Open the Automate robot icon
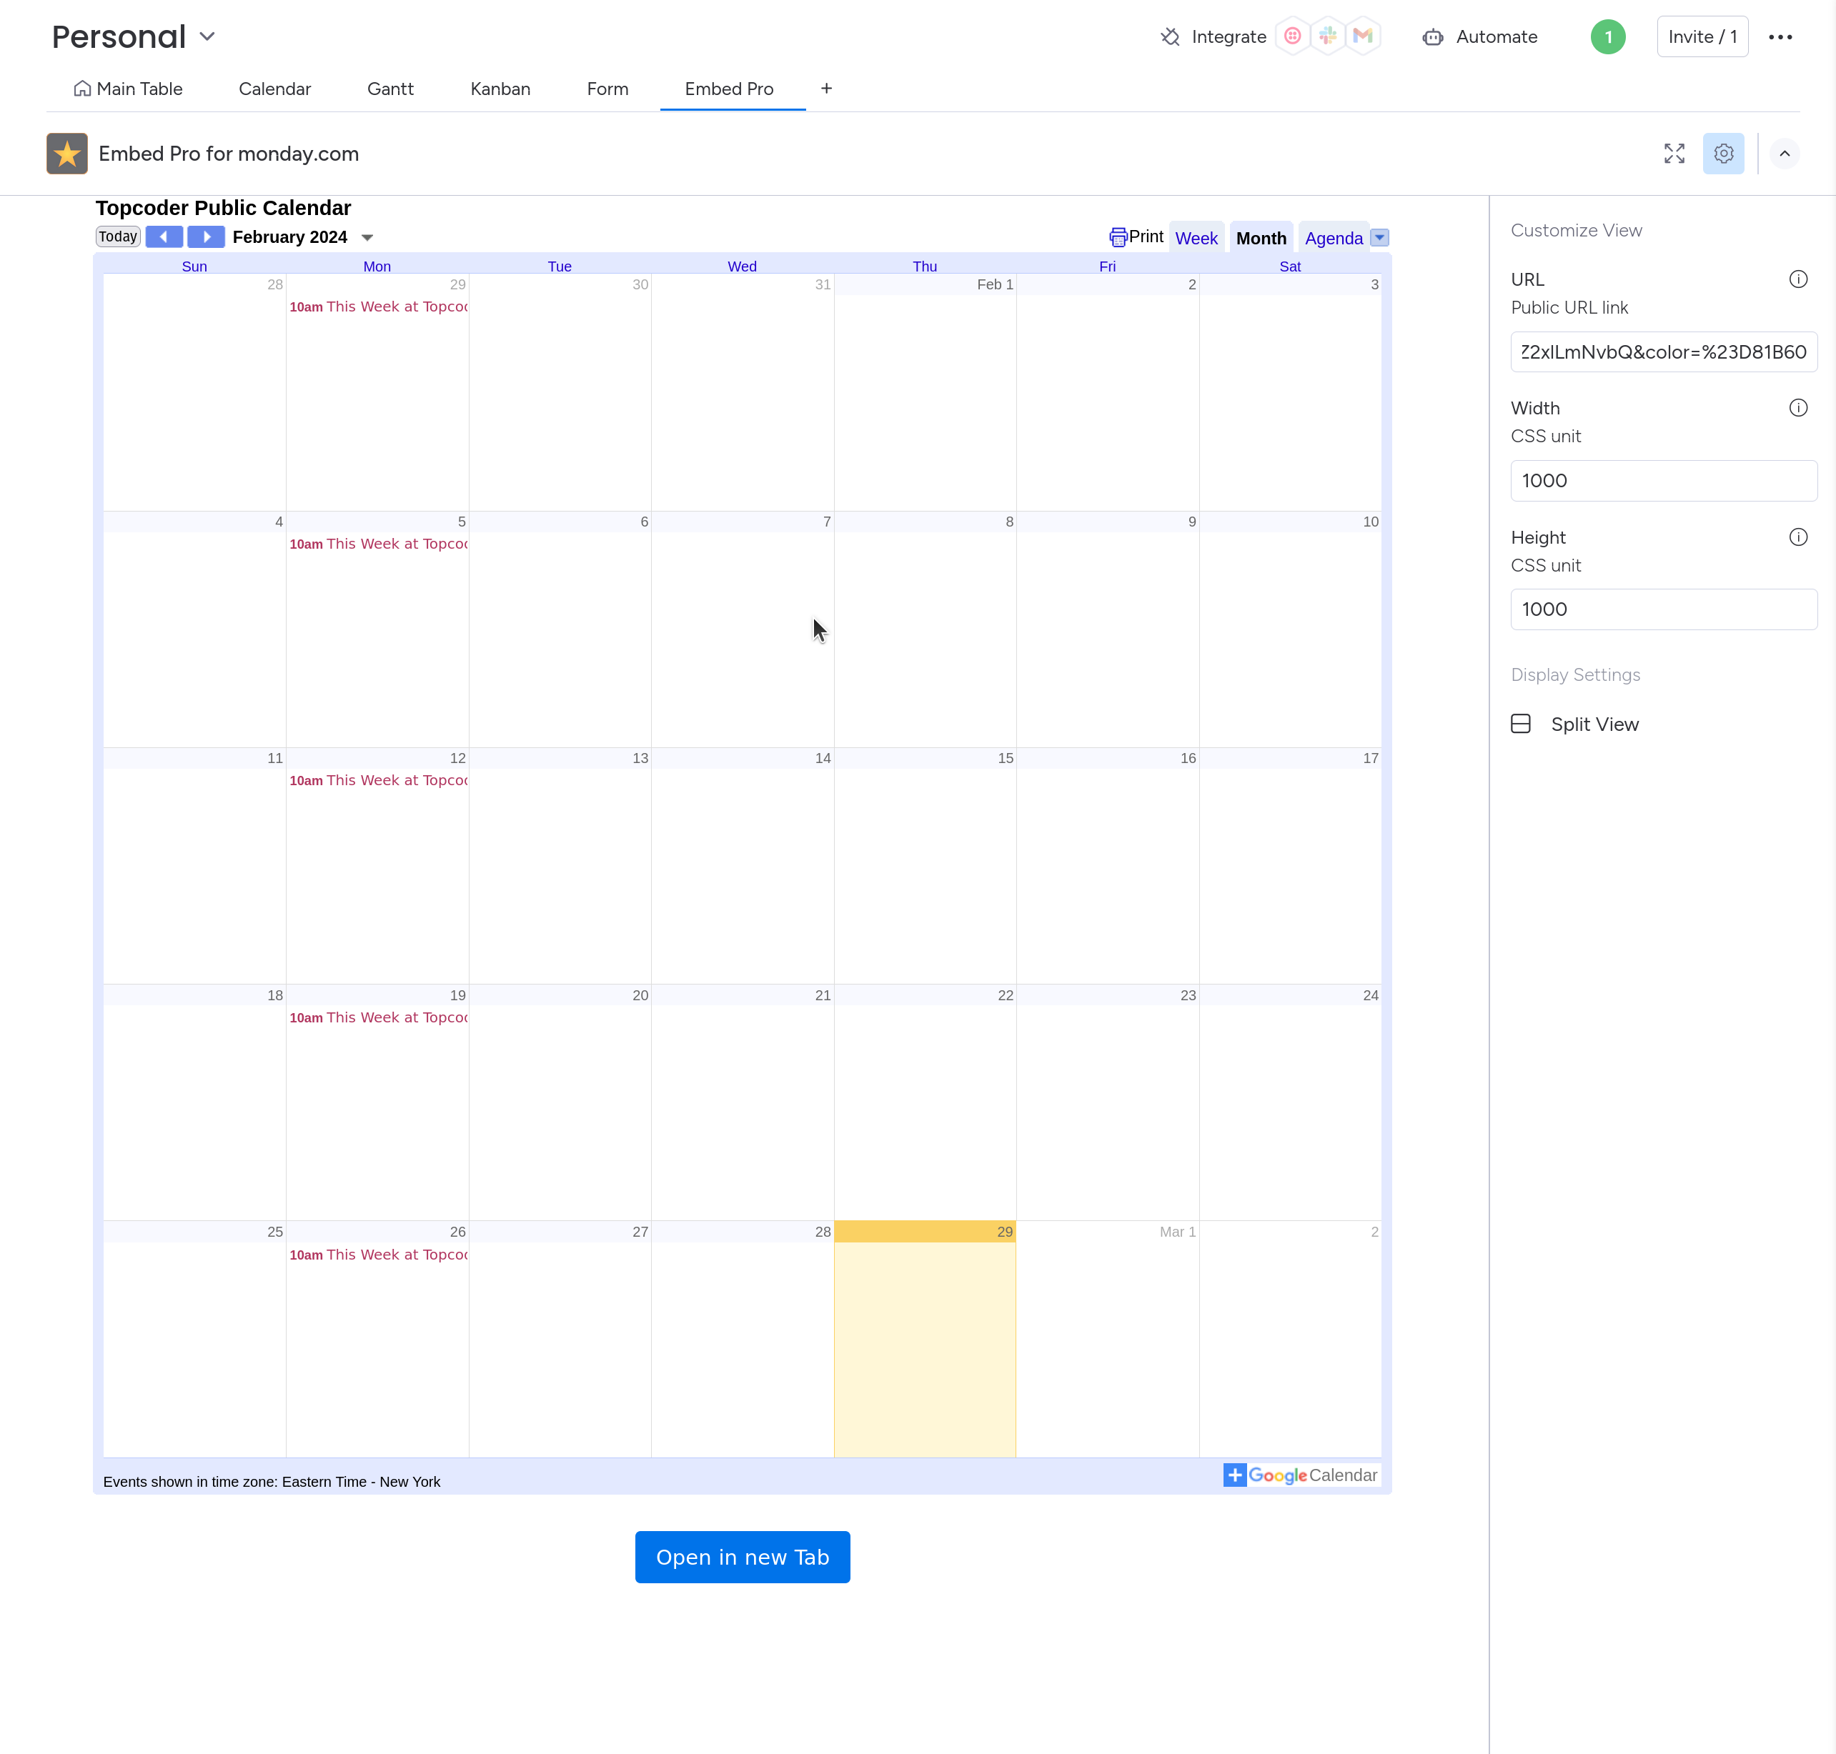This screenshot has width=1836, height=1754. tap(1432, 36)
